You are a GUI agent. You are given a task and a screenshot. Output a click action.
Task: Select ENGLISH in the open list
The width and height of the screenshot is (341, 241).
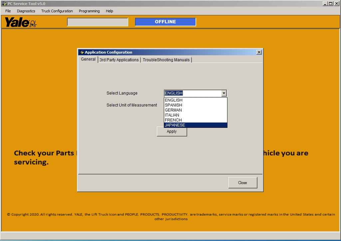(173, 100)
